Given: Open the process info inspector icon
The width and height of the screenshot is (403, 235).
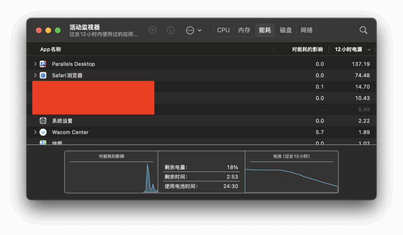Looking at the screenshot, I should coord(171,30).
